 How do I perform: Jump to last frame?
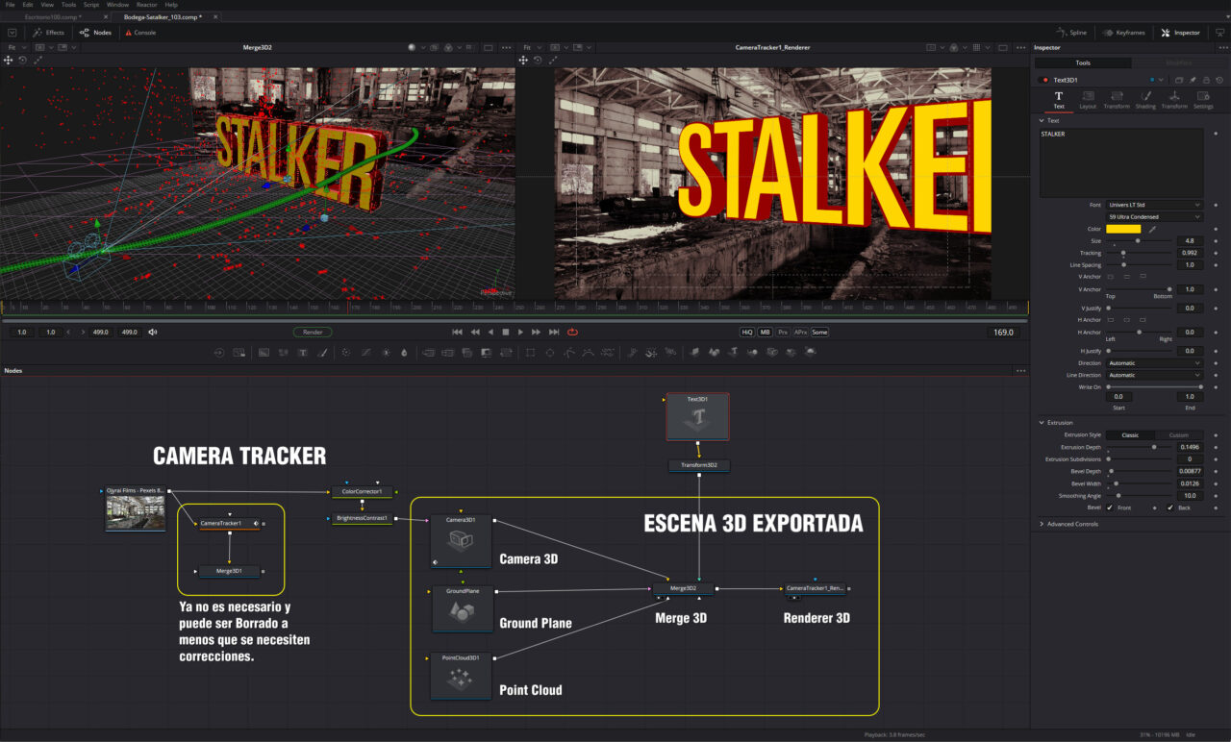click(x=554, y=332)
